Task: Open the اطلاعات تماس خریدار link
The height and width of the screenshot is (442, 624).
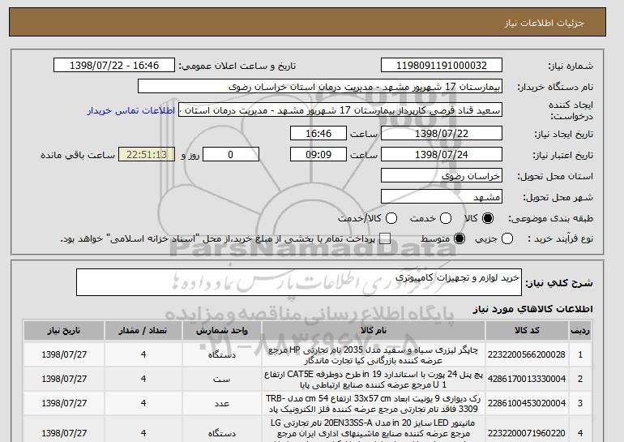Action: 131,110
